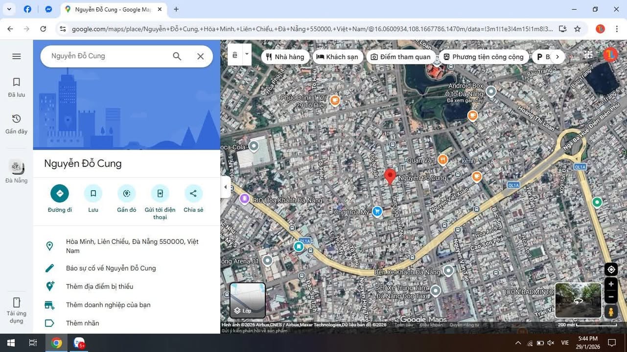This screenshot has width=627, height=352.
Task: Click the Lưu (save) place icon
Action: point(93,193)
